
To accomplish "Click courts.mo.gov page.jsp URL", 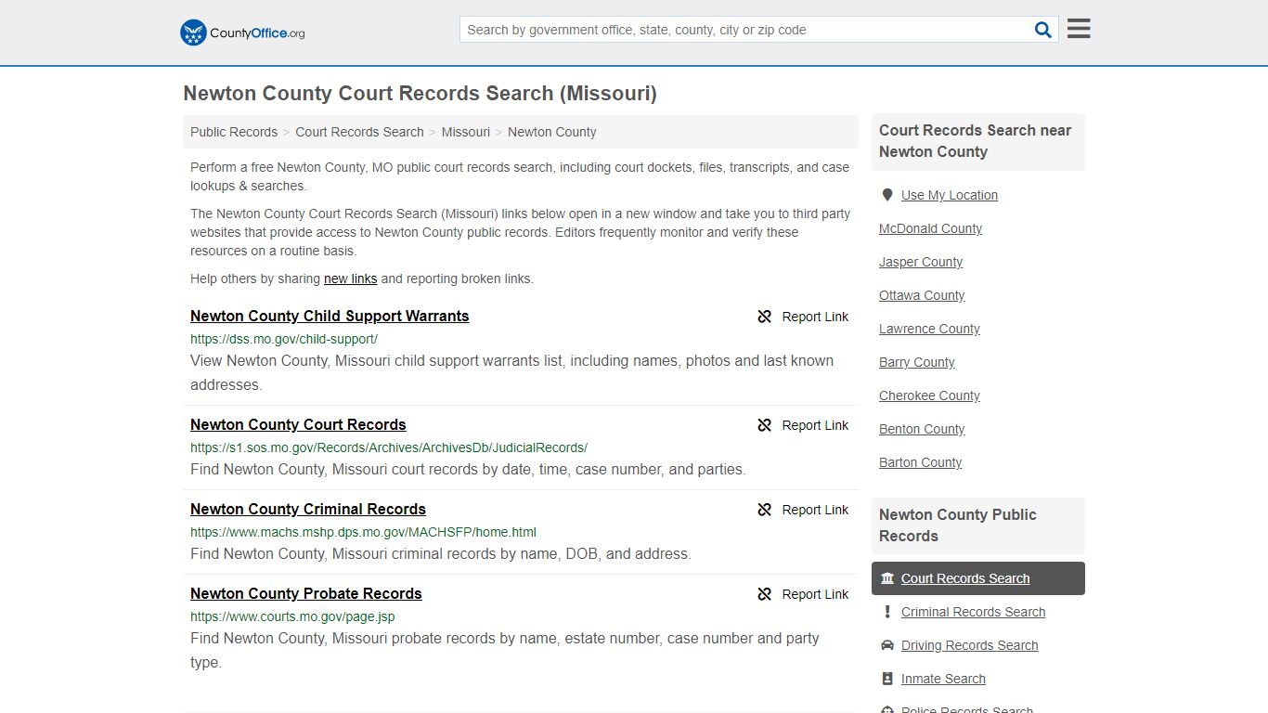I will [x=292, y=616].
